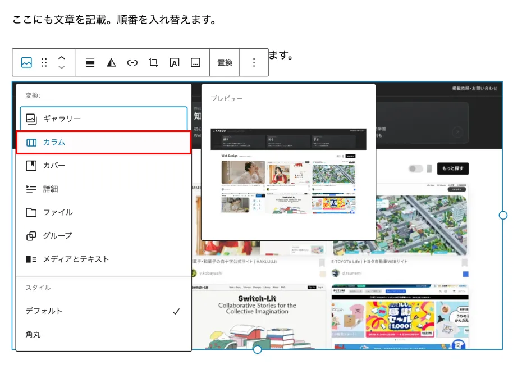Image resolution: width=522 pixels, height=369 pixels.
Task: Click the right-edge image resize handle
Action: tap(503, 215)
